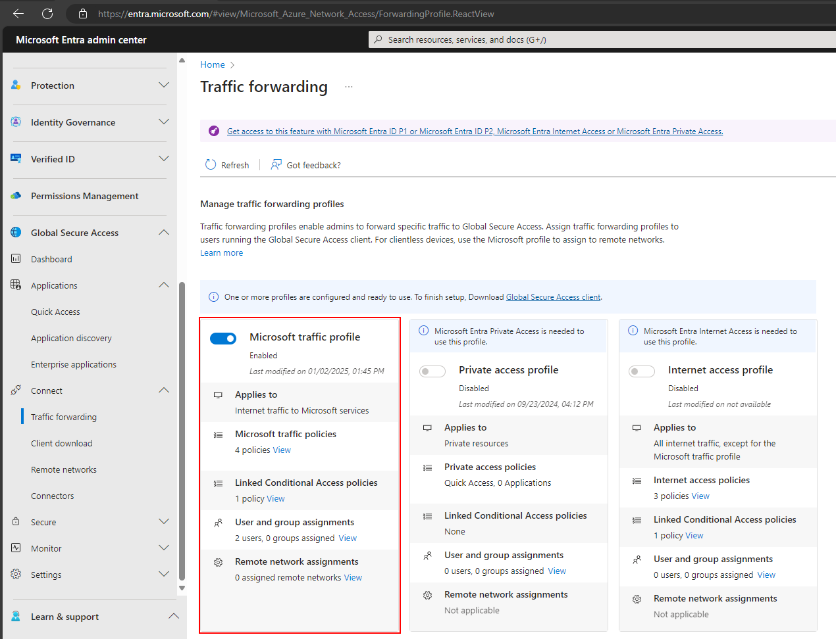Click the info icon on Internet Access notice
The height and width of the screenshot is (639, 836).
[633, 331]
